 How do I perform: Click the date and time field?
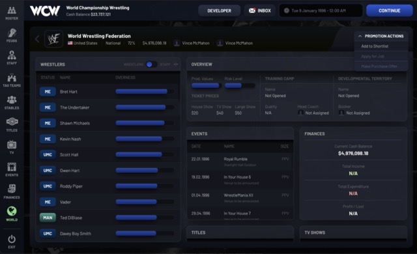pyautogui.click(x=321, y=10)
